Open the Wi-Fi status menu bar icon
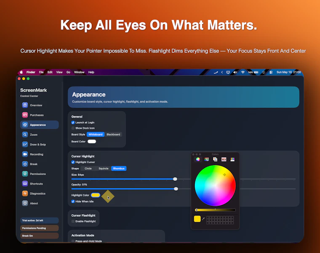Screen dimensions: 320x253 (x=243, y=72)
